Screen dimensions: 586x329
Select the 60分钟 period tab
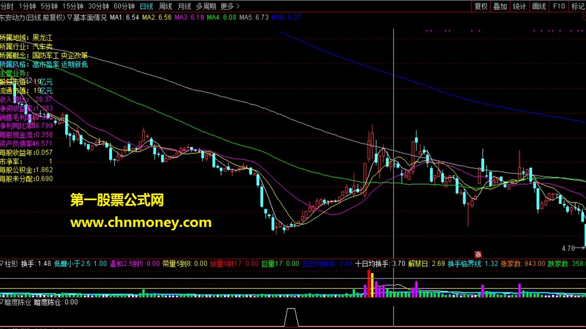point(124,6)
